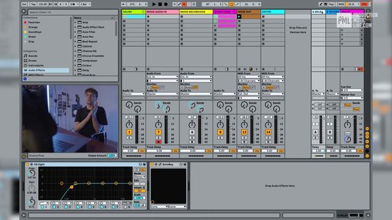Click the Chorus-Ensemble browser item
This screenshot has width=392, height=220.
[x=93, y=56]
